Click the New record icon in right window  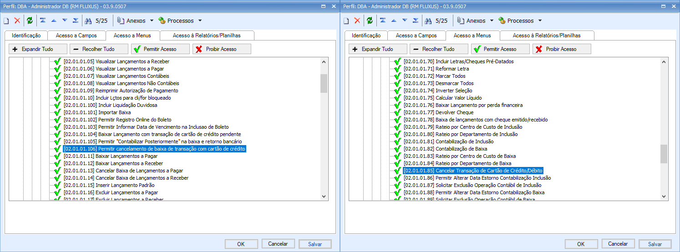[x=346, y=20]
